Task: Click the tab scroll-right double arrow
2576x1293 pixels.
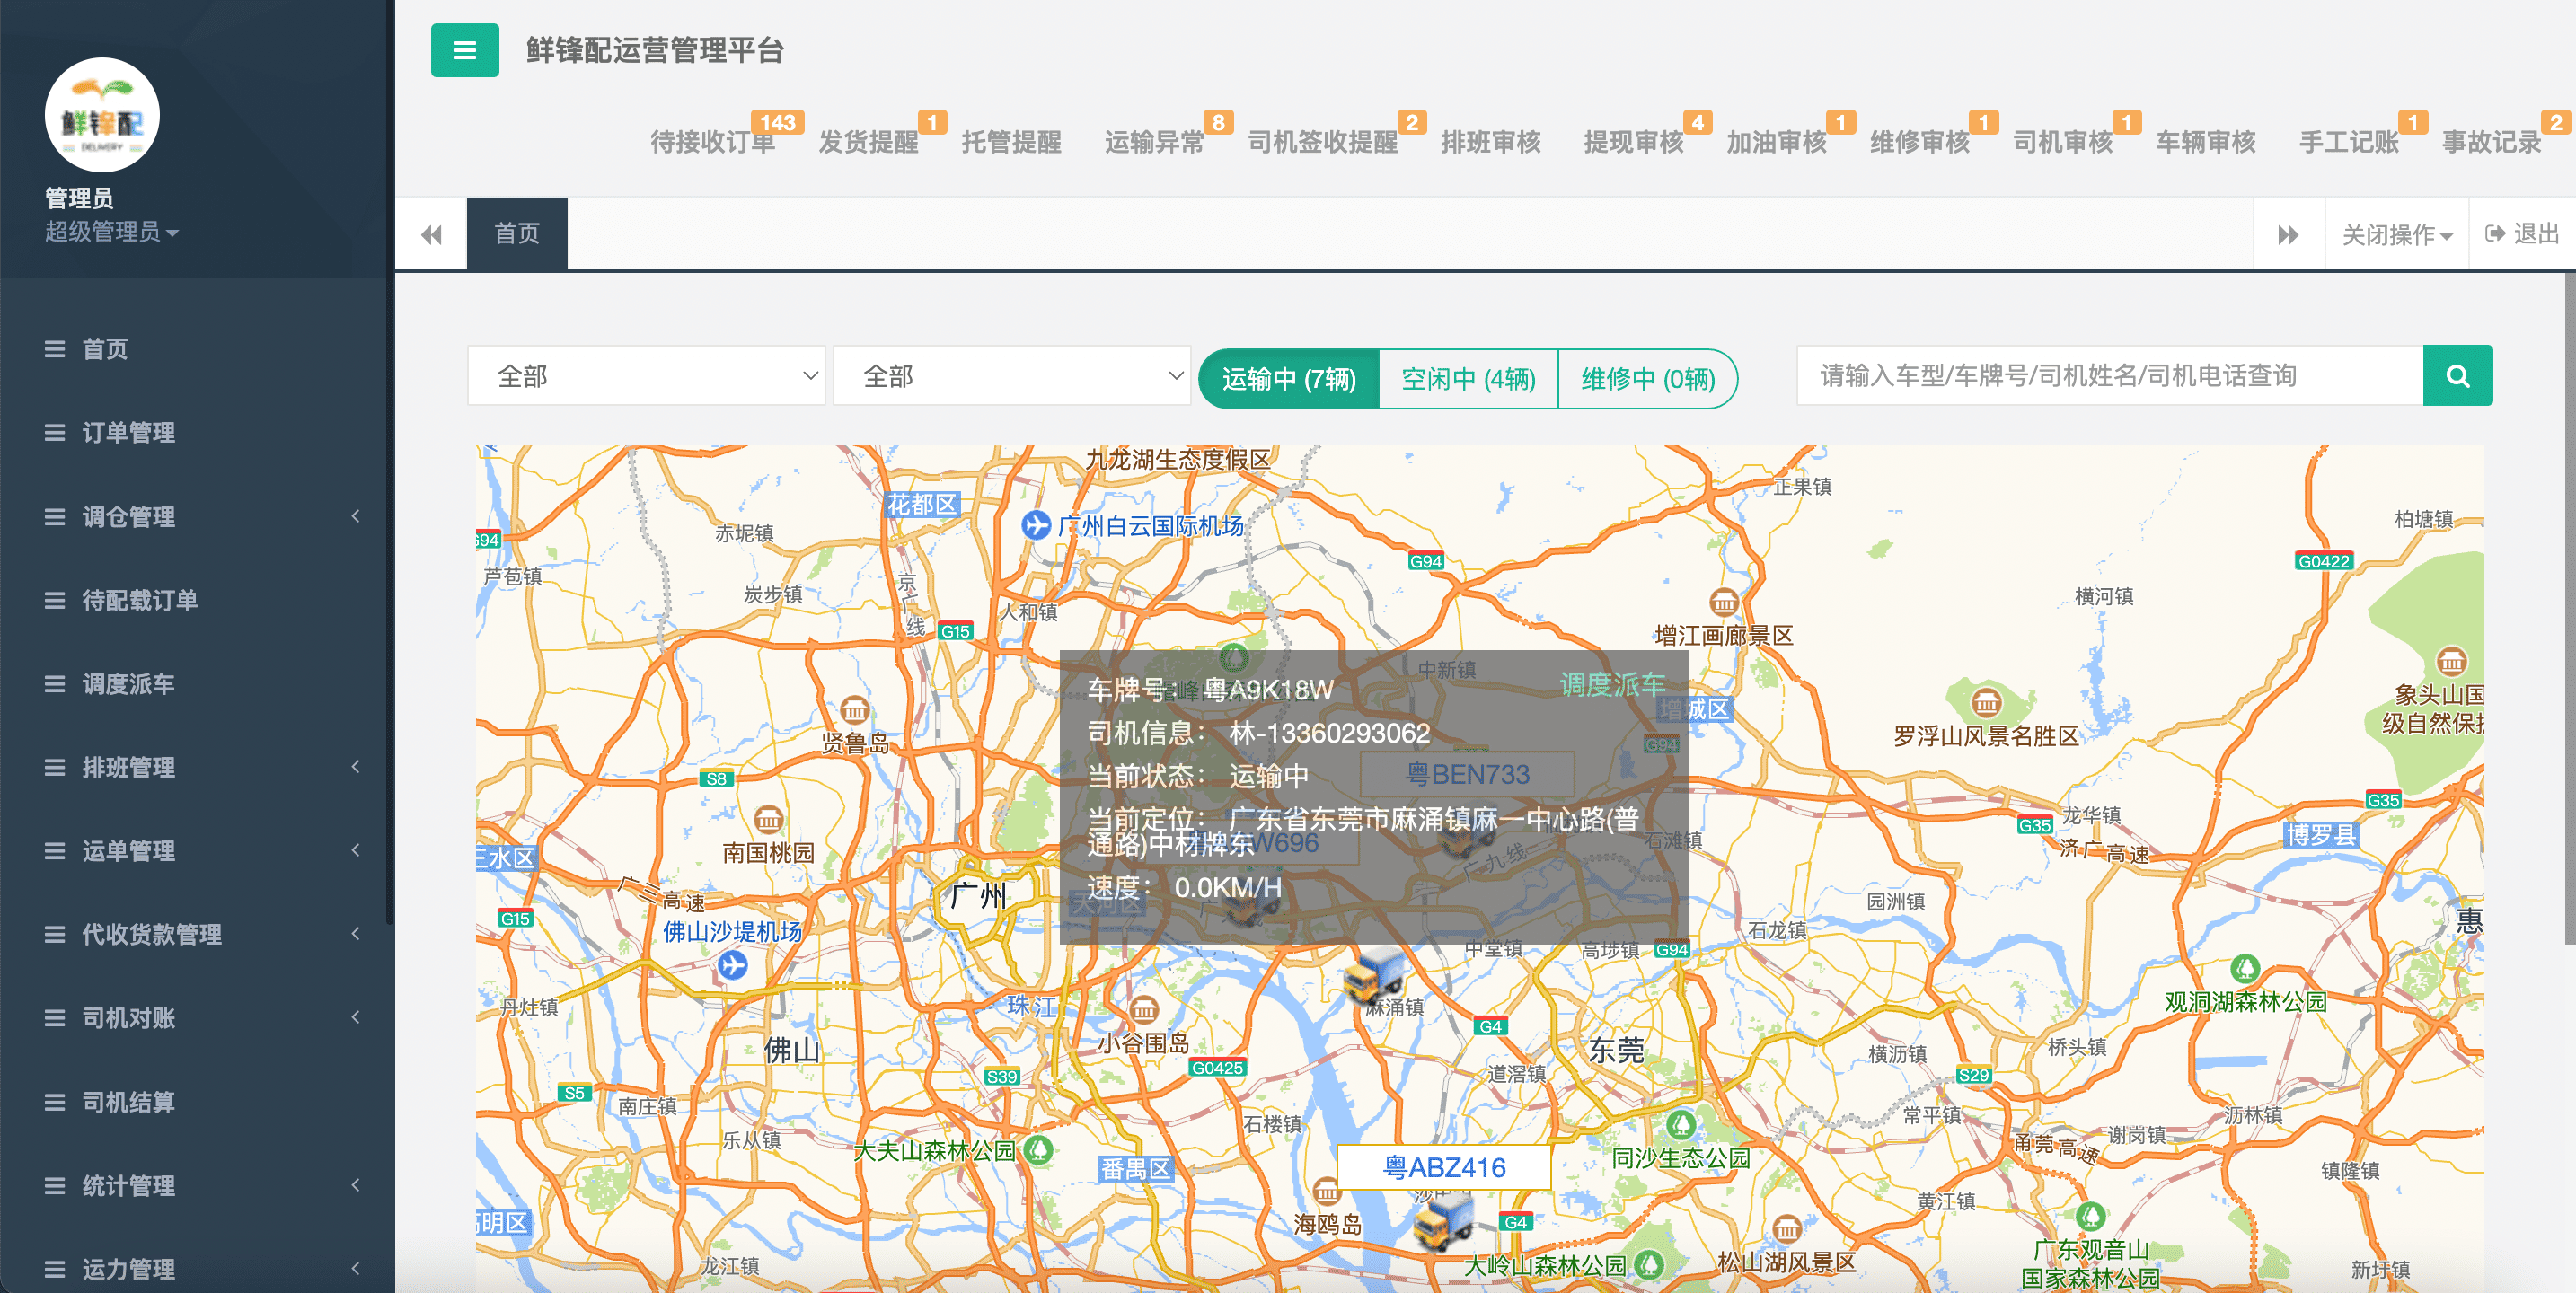Action: (x=2288, y=234)
